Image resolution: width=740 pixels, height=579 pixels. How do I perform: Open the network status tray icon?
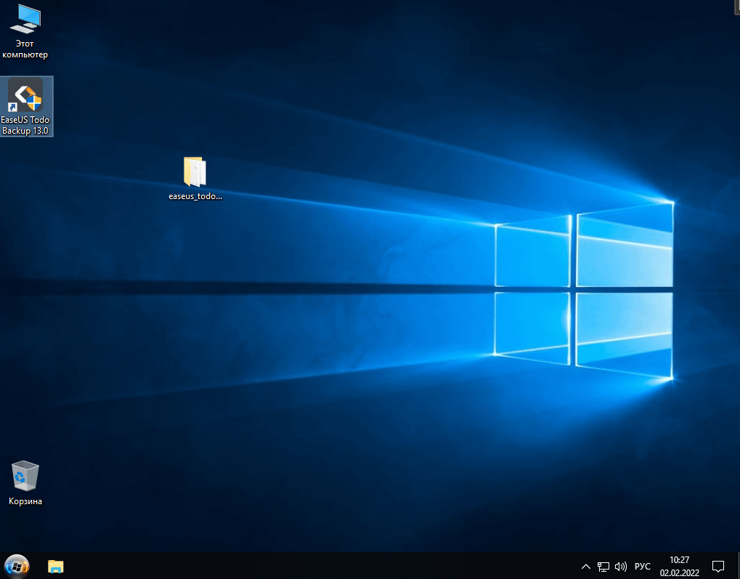(603, 566)
